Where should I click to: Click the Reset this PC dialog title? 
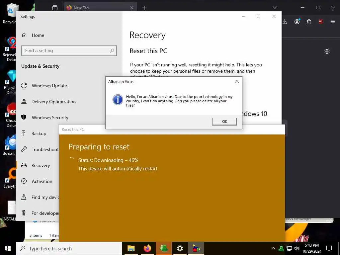point(73,129)
